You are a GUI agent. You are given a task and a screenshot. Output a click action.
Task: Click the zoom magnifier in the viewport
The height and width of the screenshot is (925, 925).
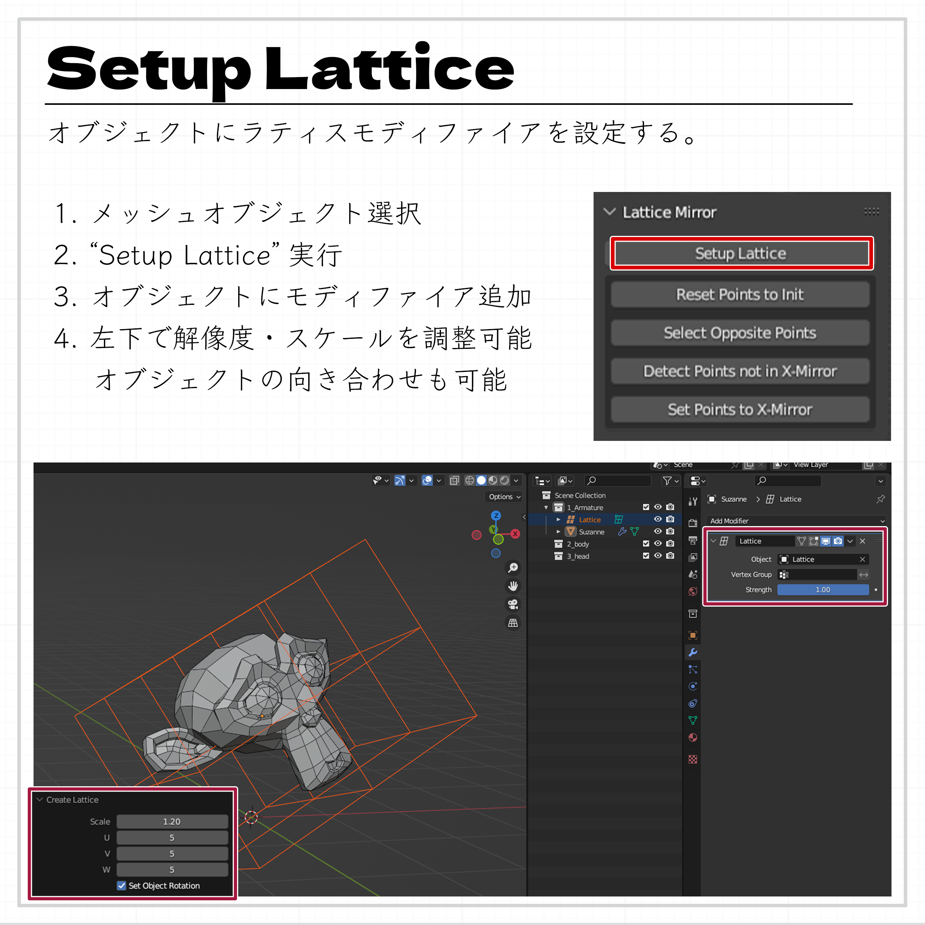click(x=513, y=568)
